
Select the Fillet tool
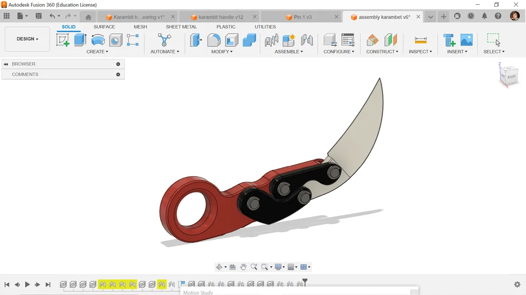point(214,40)
